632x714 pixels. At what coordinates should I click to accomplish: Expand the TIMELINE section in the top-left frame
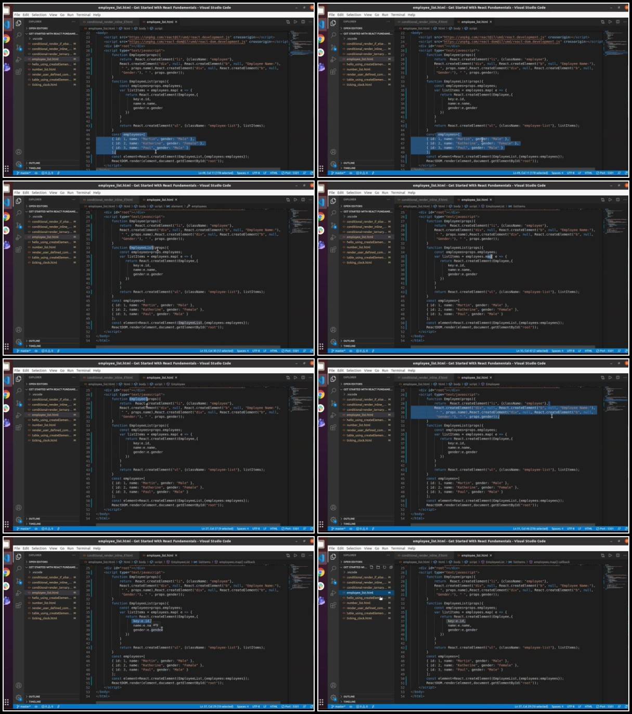point(35,168)
